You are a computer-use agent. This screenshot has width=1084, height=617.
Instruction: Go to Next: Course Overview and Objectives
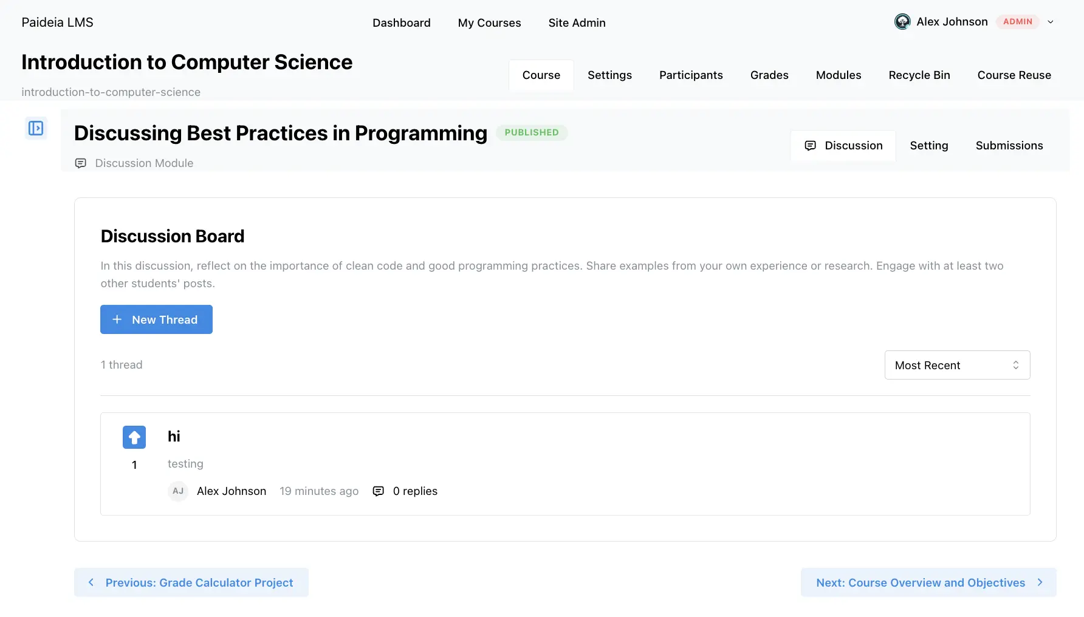[928, 582]
